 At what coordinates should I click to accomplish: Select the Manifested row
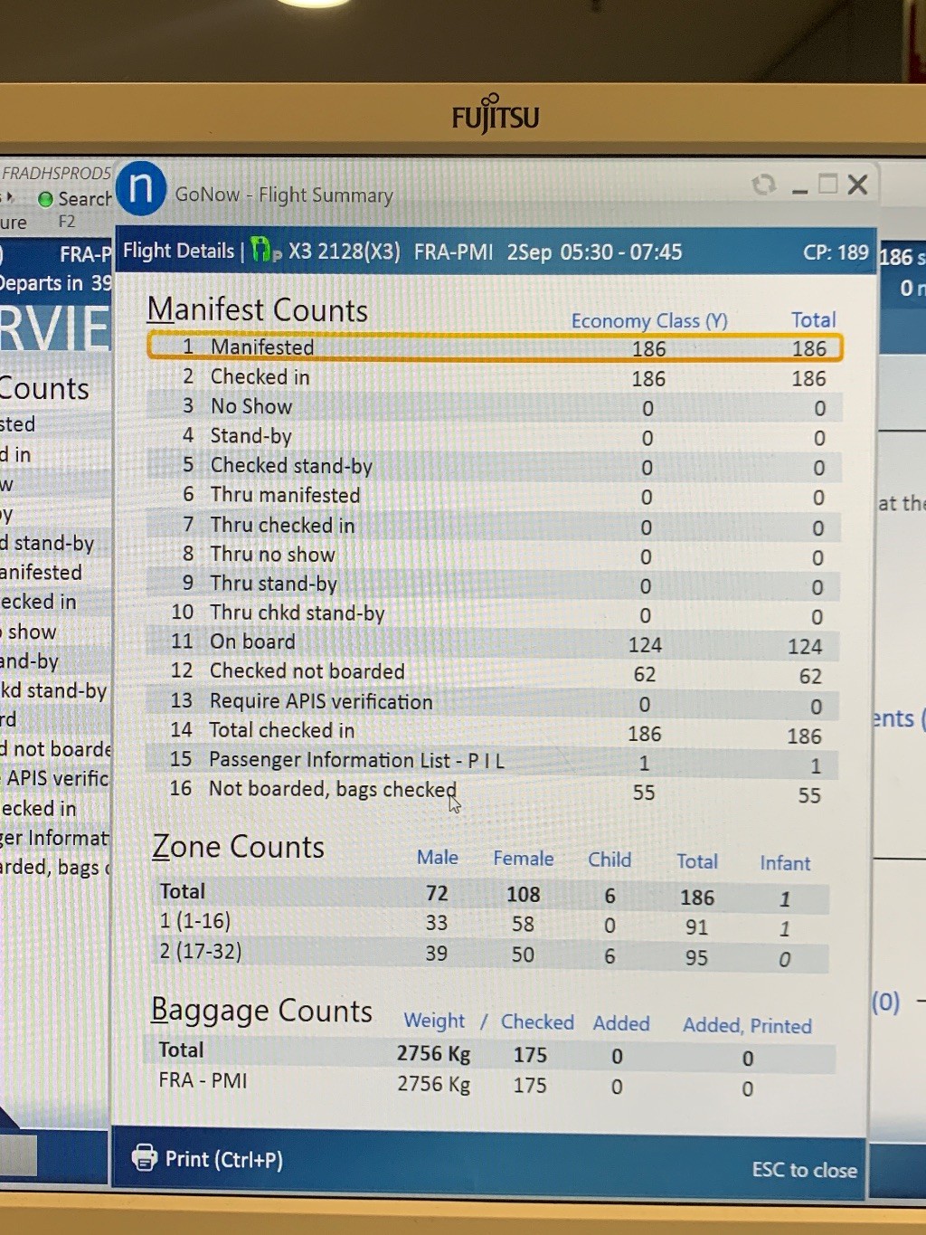tap(494, 347)
